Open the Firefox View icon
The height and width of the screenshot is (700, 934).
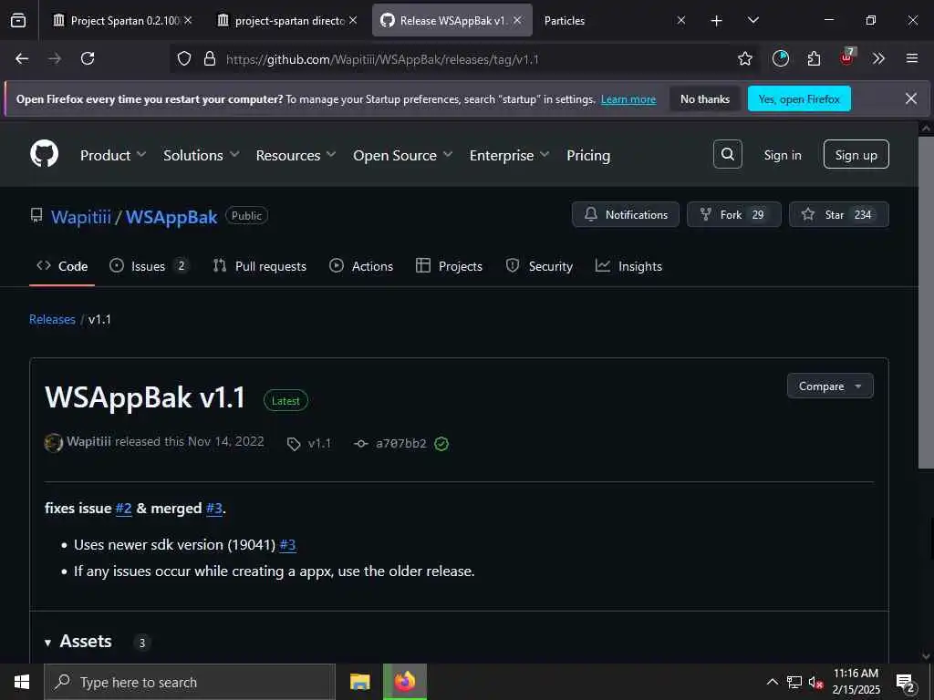[18, 20]
